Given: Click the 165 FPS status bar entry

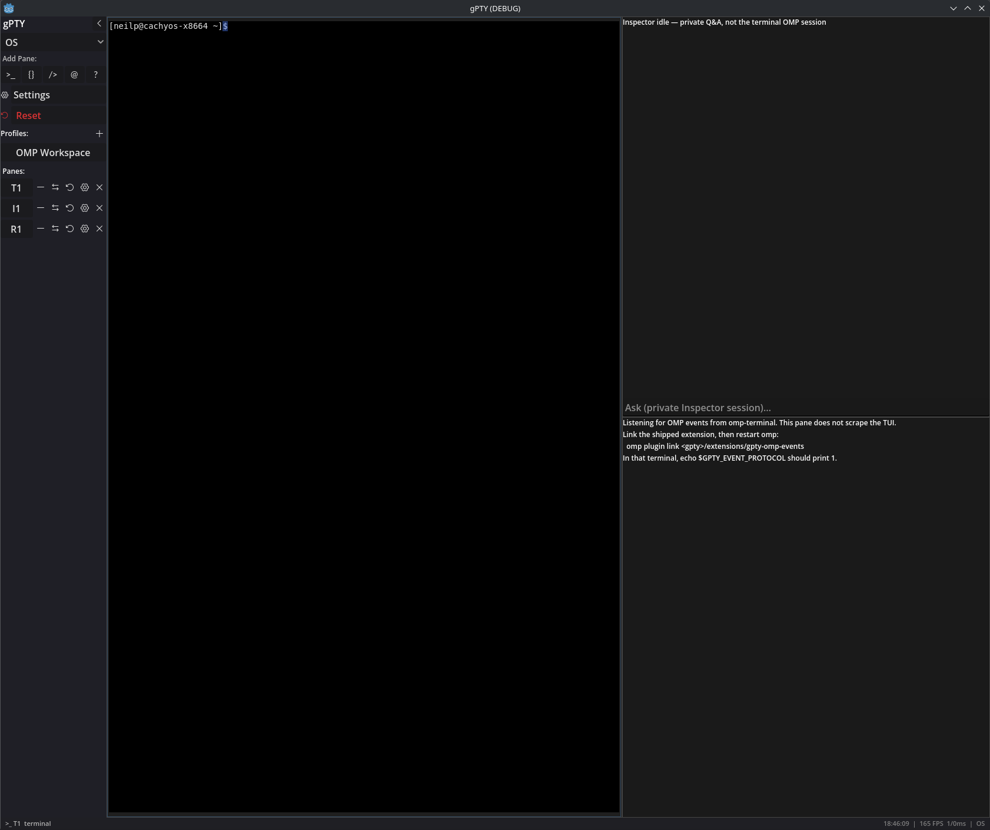Looking at the screenshot, I should (931, 824).
